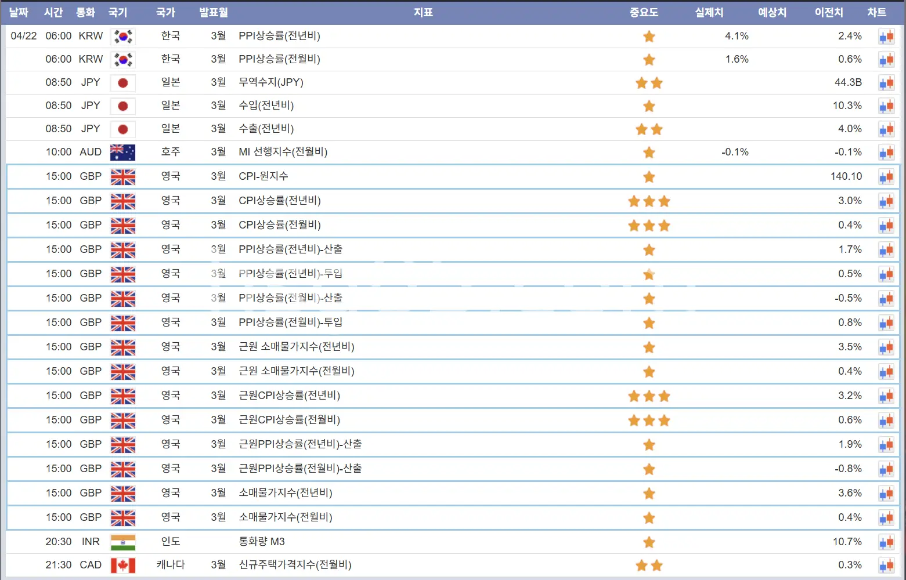Open chart icon for Korea PPI상승률(전년비)
Image resolution: width=906 pixels, height=580 pixels.
click(x=886, y=37)
